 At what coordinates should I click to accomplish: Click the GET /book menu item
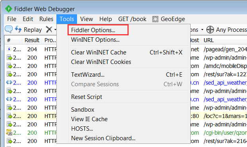point(132,19)
